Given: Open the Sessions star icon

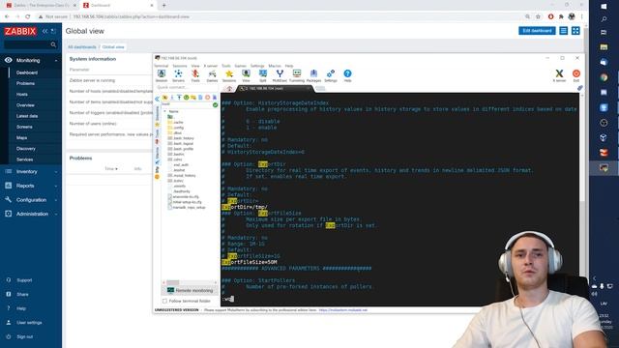Looking at the screenshot, I should pos(229,75).
